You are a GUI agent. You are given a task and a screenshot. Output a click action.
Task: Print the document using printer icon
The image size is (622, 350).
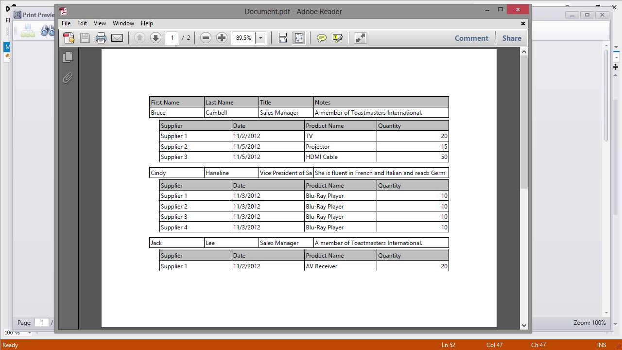(101, 38)
